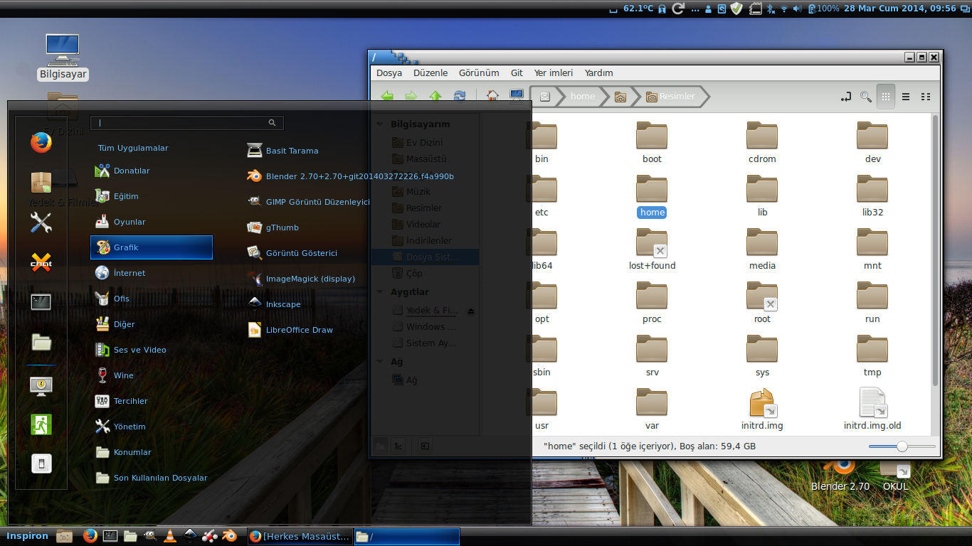Switch to compact view in file manager
Screen dimensions: 972x546
926,97
